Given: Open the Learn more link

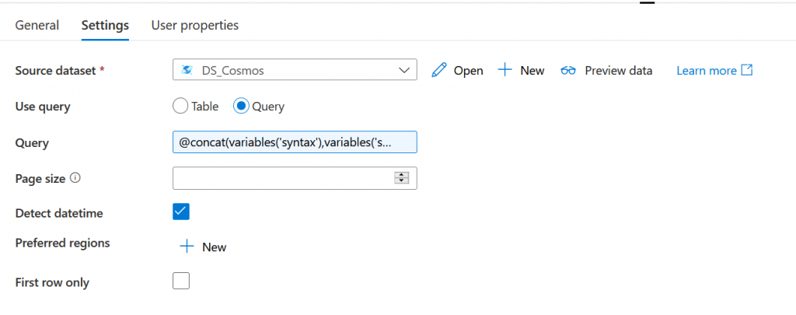Looking at the screenshot, I should point(706,70).
